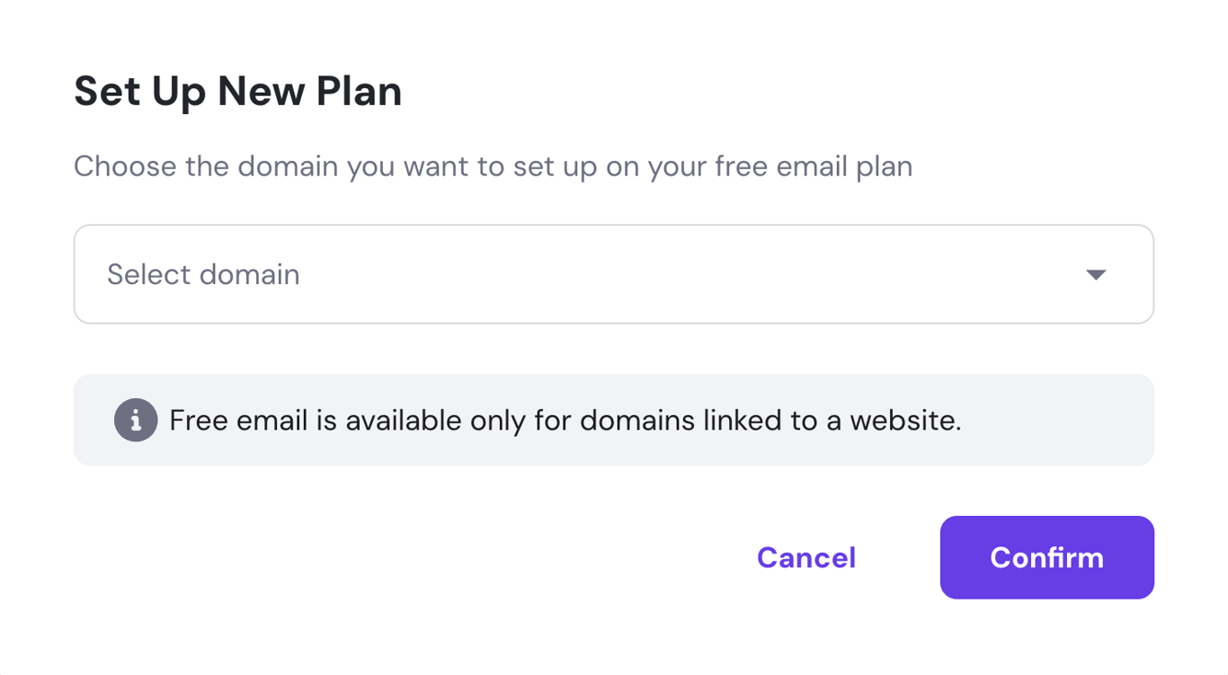Click the info icon in the notice banner
Screen dimensions: 1228x675
(135, 420)
